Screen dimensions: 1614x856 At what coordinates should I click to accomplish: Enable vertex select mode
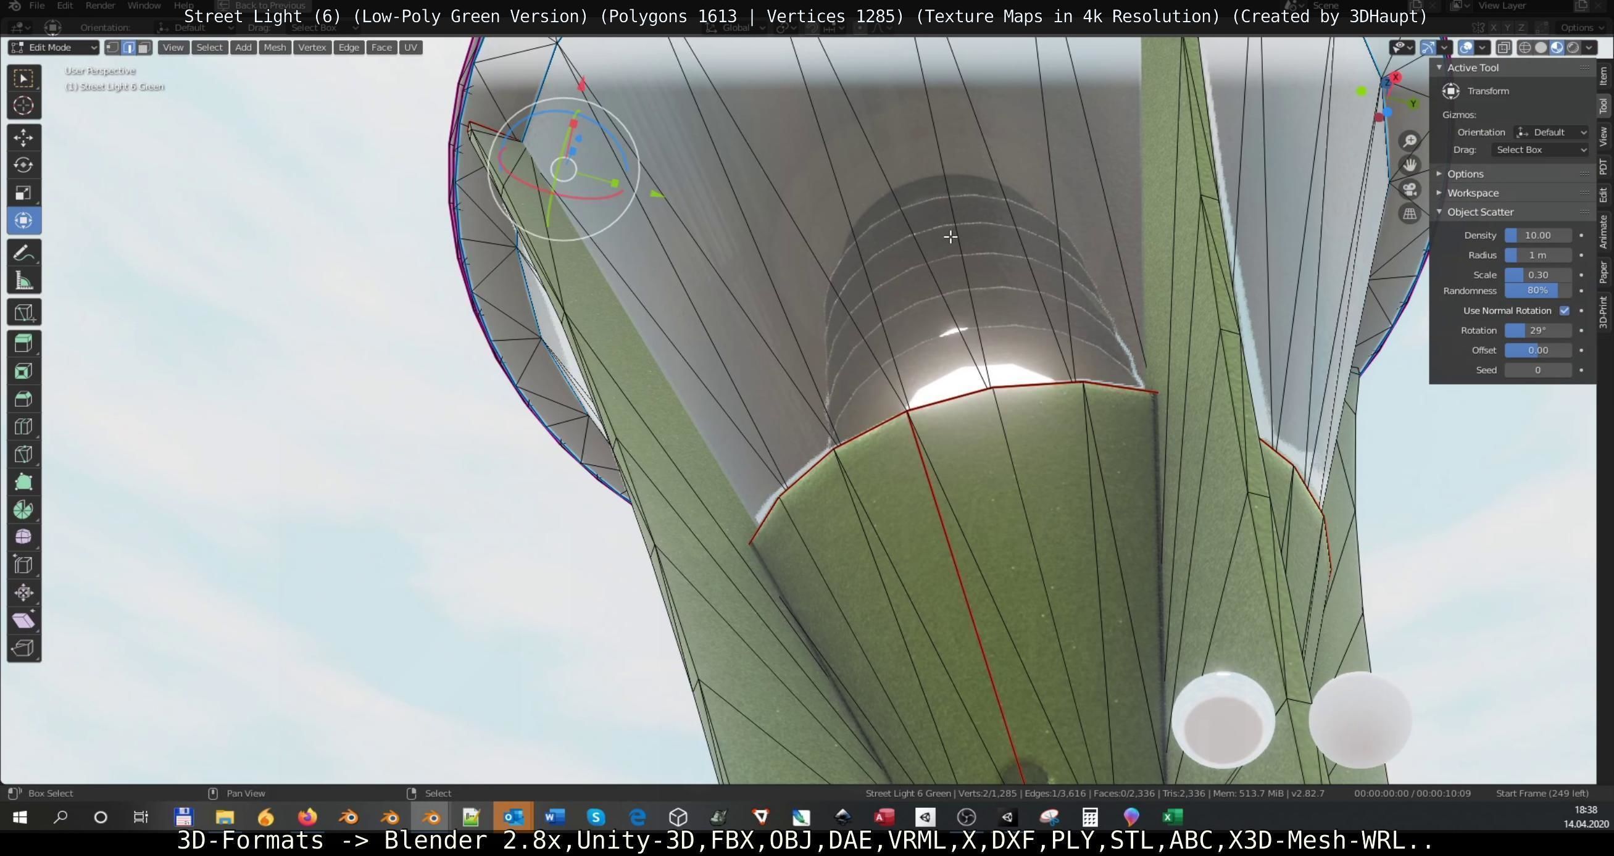click(113, 48)
